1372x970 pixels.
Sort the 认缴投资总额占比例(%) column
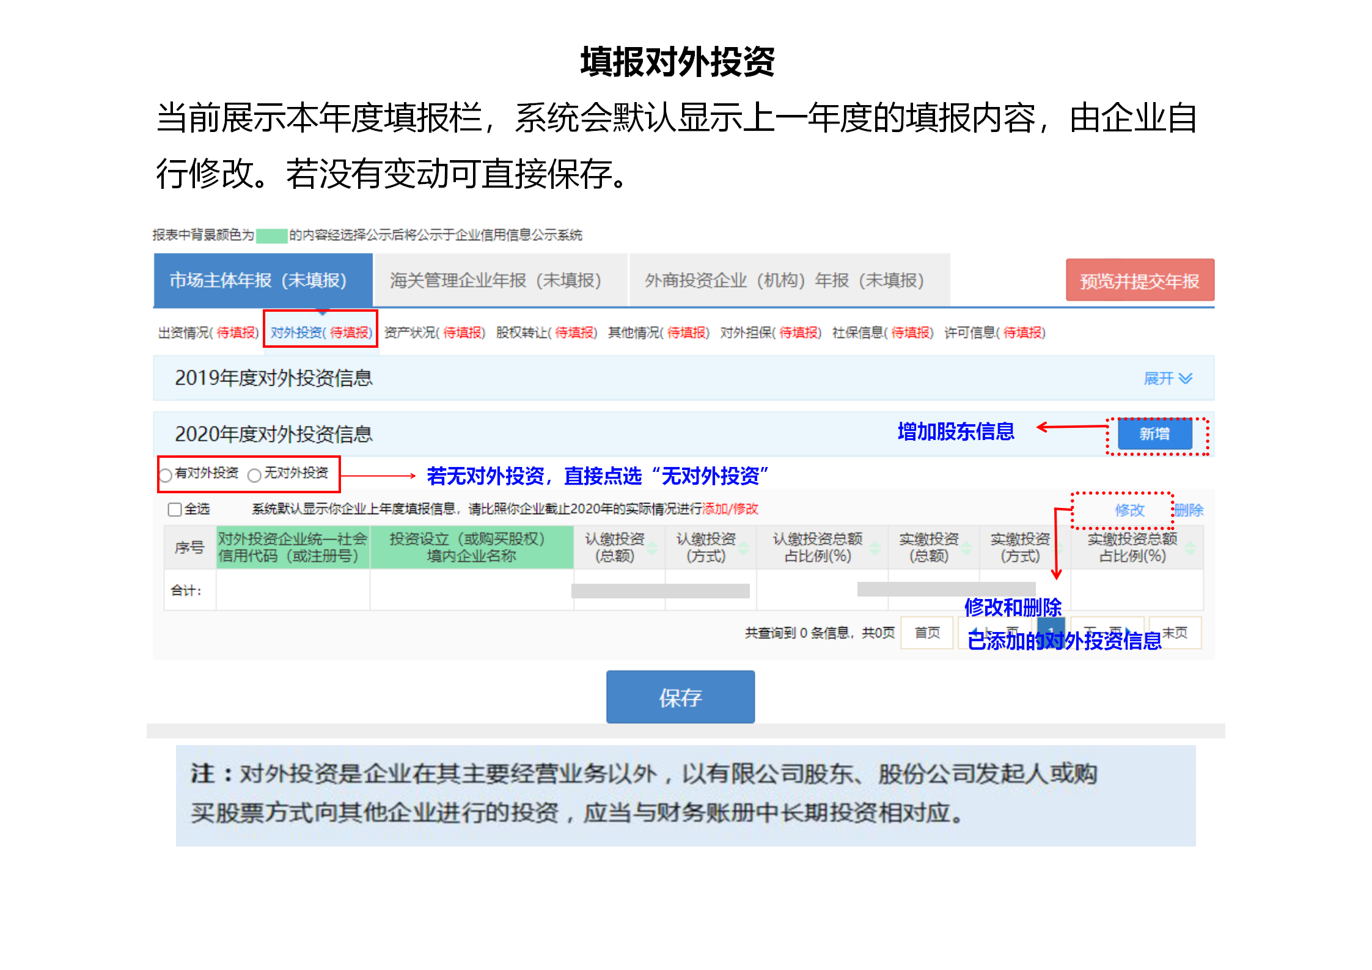[875, 548]
